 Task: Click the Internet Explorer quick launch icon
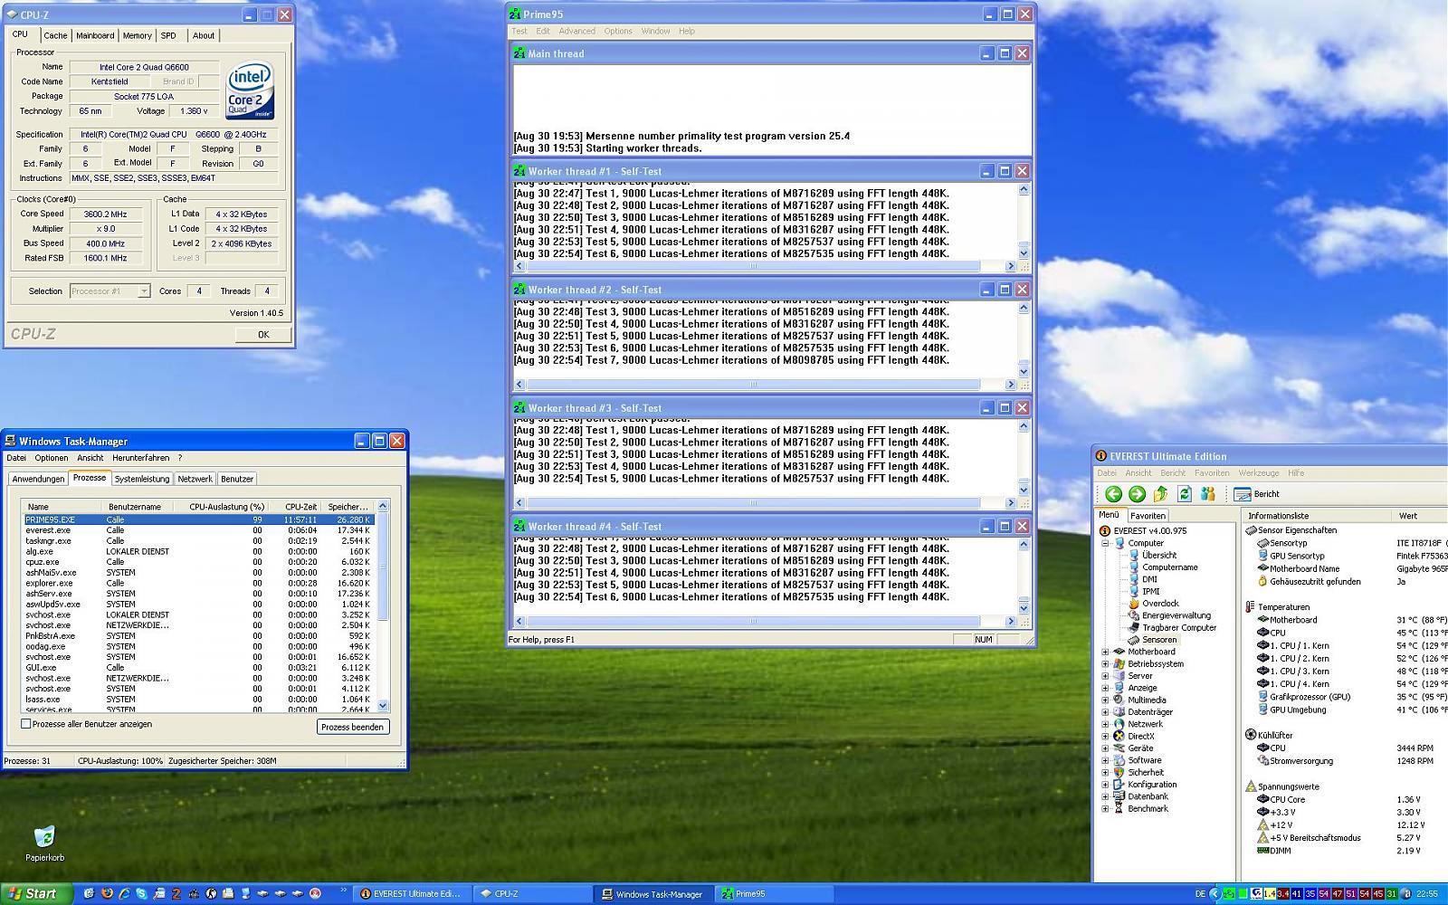coord(124,893)
